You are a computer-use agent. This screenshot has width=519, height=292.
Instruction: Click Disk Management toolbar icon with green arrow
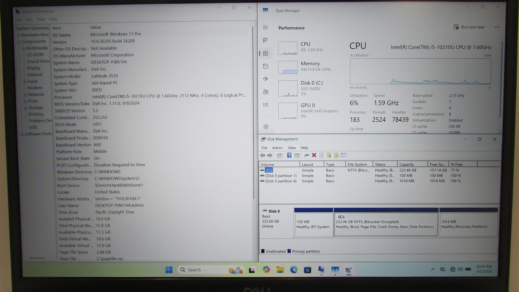pos(329,155)
